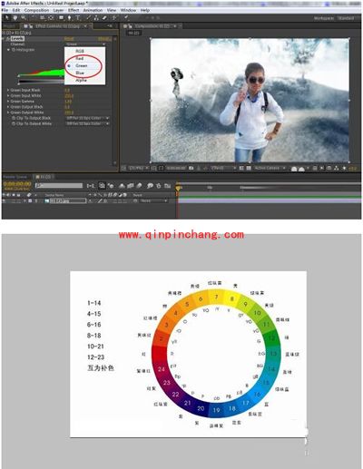Screen dimensions: 363x469
Task: Click the current time indicator marker
Action: tap(178, 188)
